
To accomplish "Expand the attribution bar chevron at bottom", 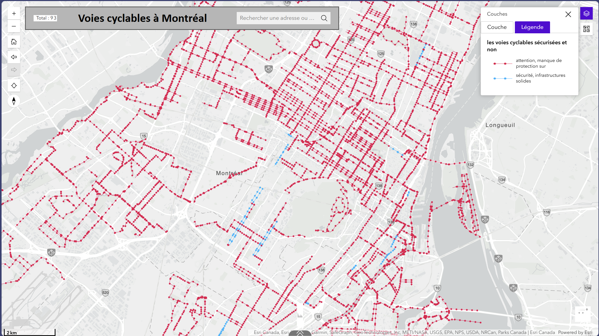I will pos(299,332).
